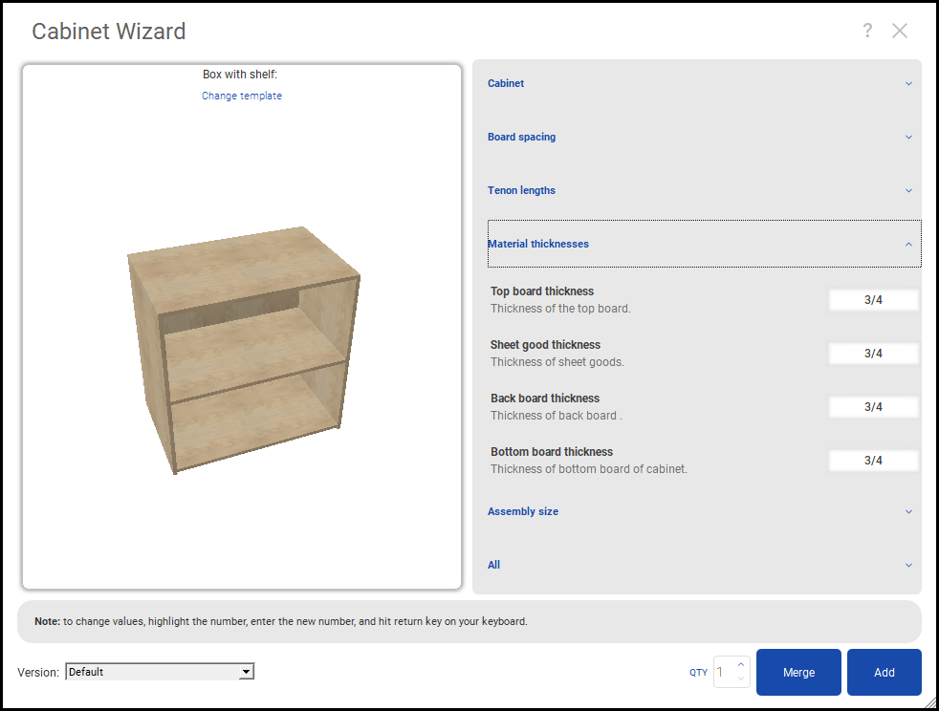Click the cabinet 3D preview image

(x=243, y=350)
